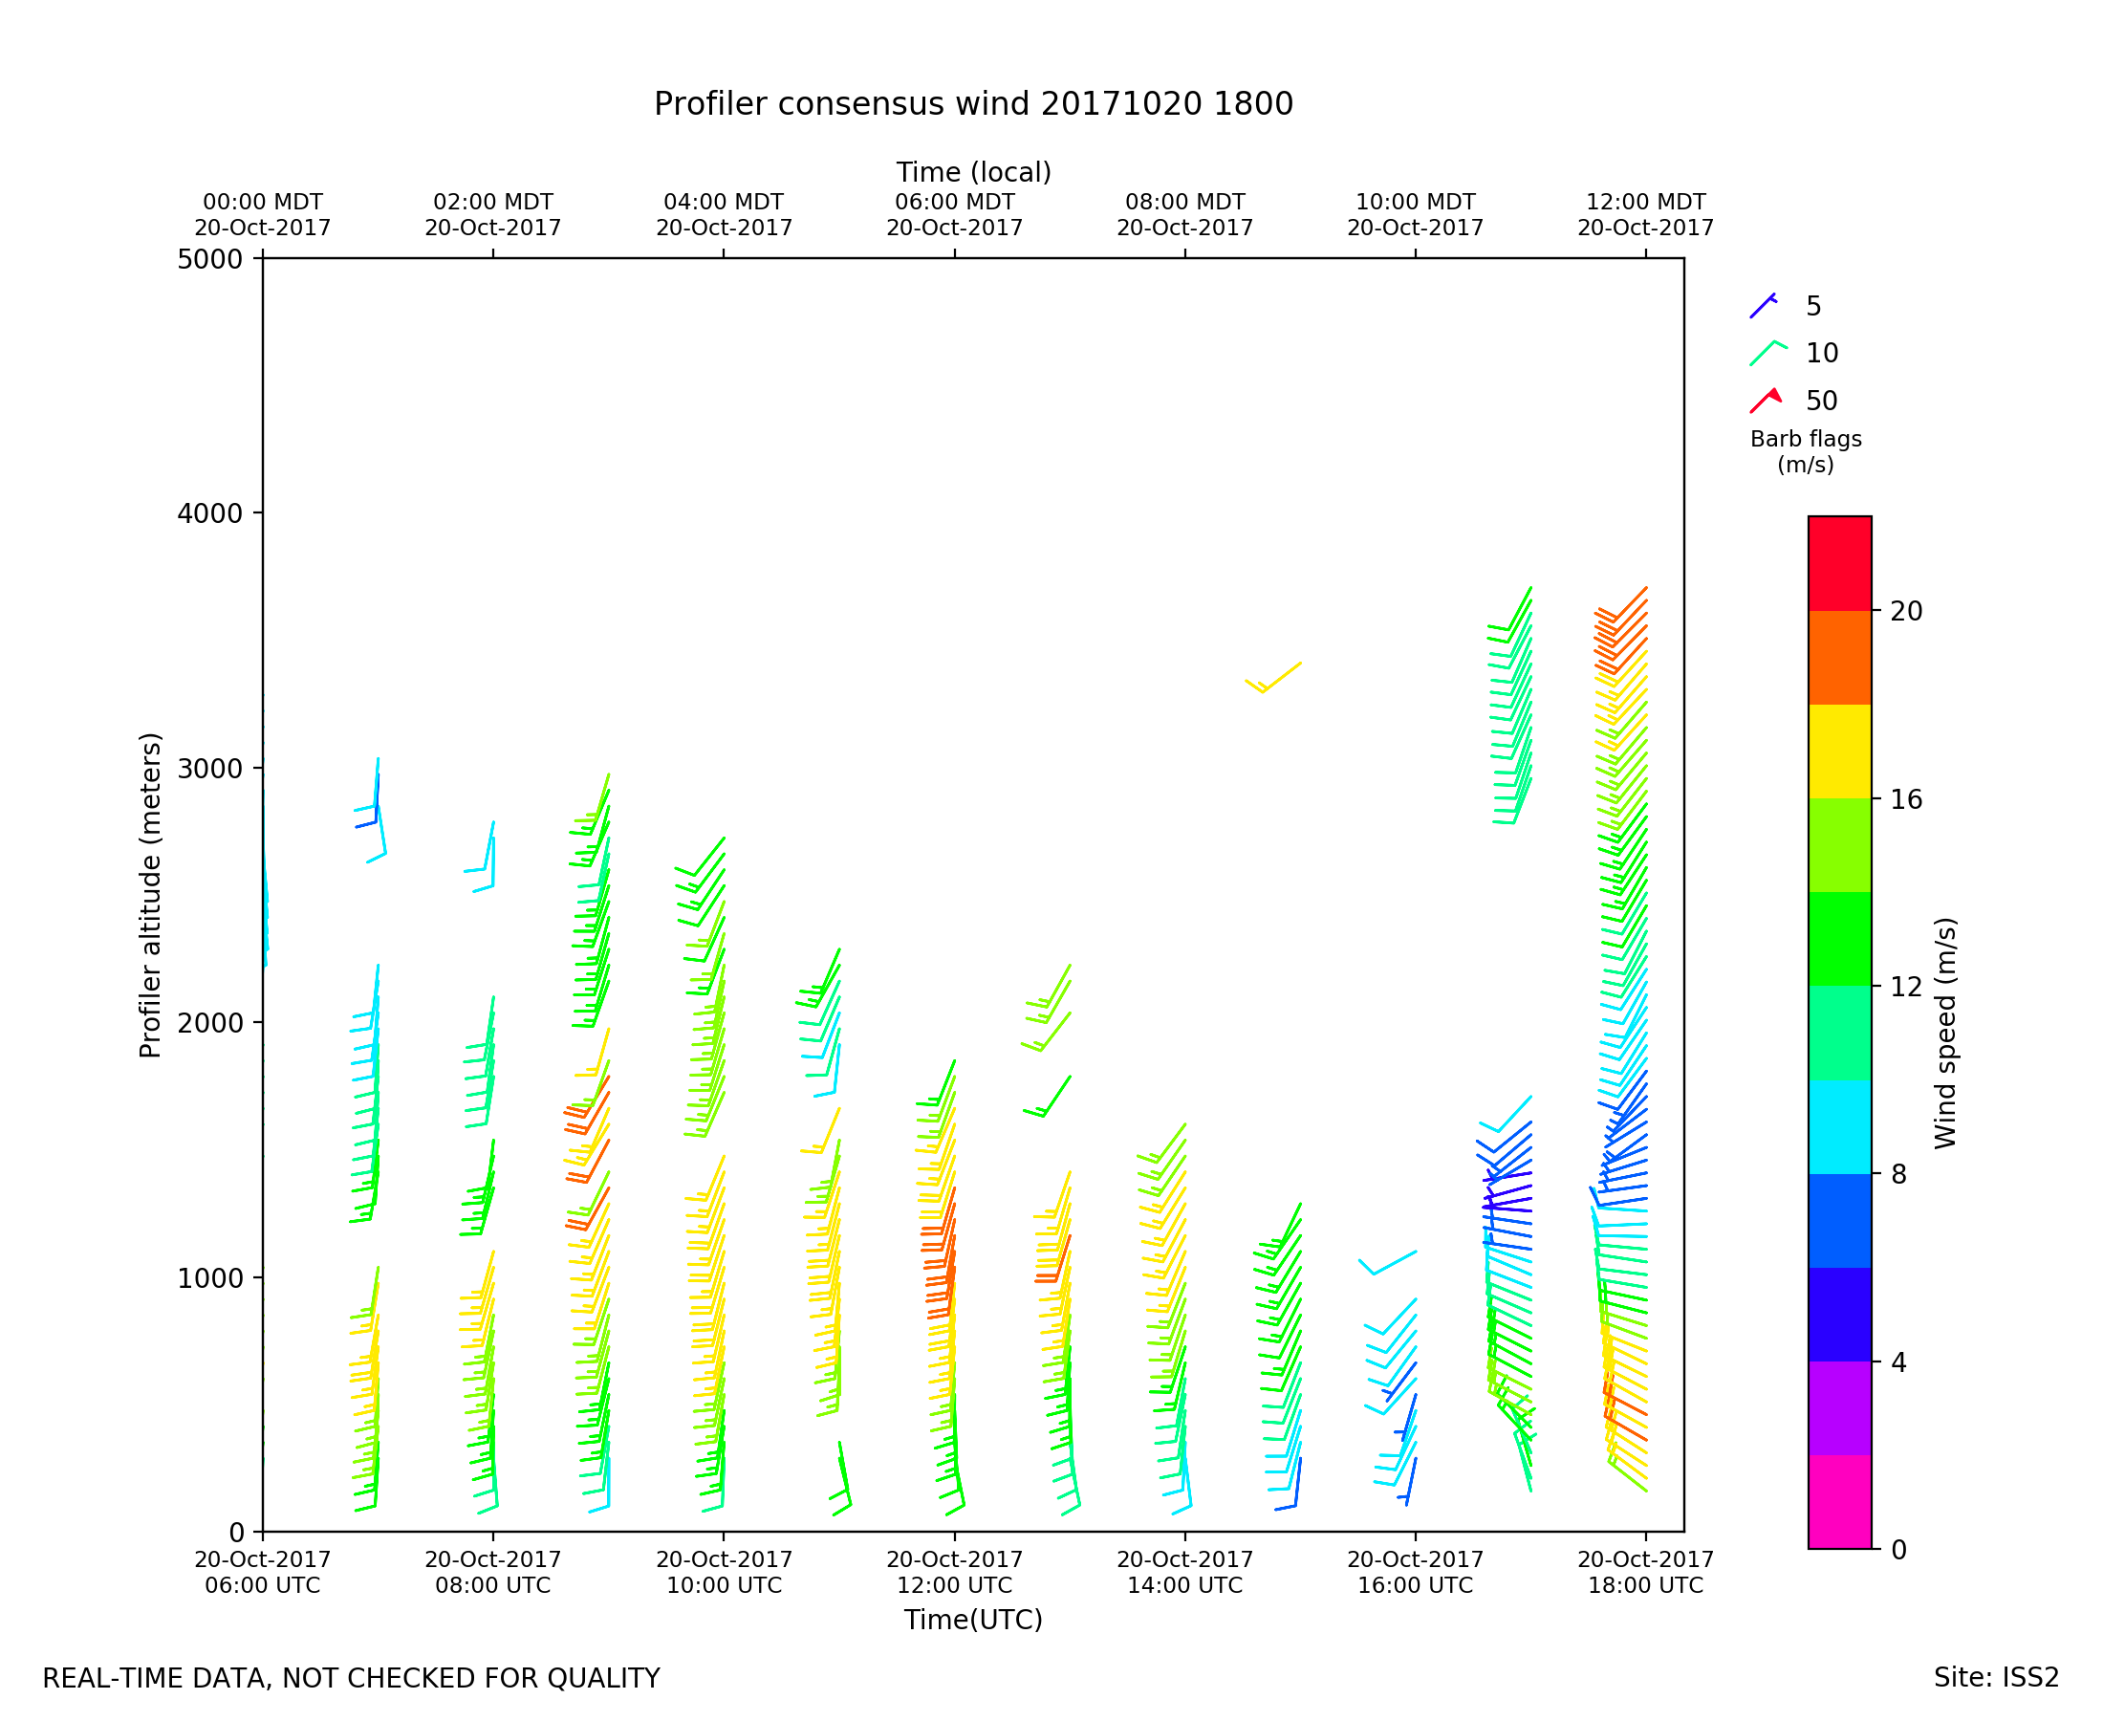Image resolution: width=2103 pixels, height=1721 pixels.
Task: Click the yellow colorbar segment below 20
Action: click(x=1839, y=752)
